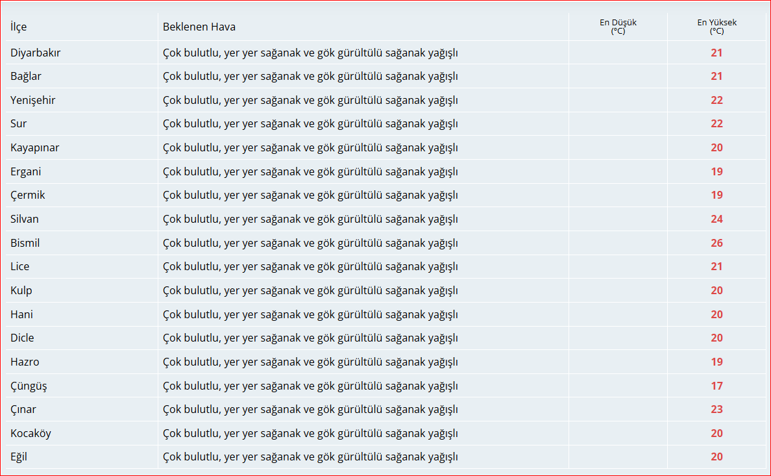
Task: Click the İlçe column header
Action: tap(19, 27)
